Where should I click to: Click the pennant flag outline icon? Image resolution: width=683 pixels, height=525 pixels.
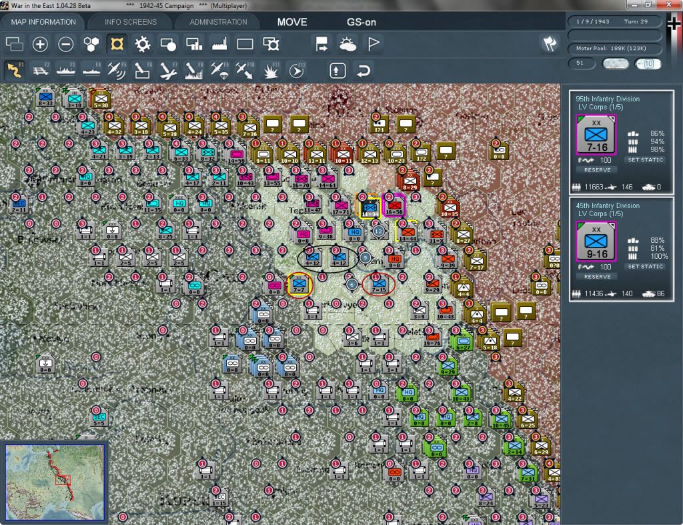pyautogui.click(x=374, y=44)
